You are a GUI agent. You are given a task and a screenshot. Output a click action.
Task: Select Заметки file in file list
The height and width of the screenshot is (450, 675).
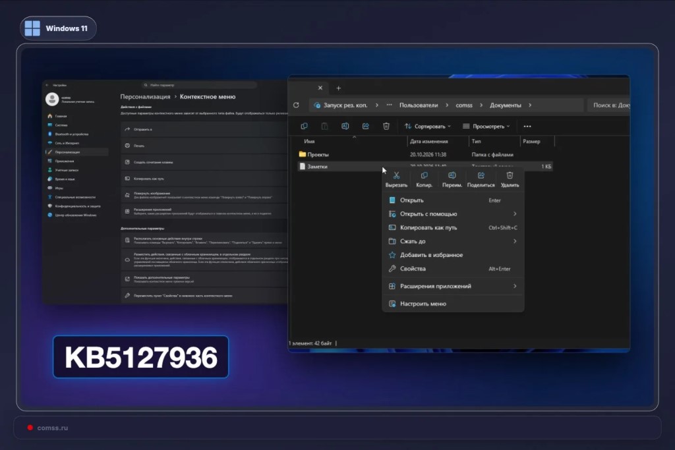tap(317, 167)
